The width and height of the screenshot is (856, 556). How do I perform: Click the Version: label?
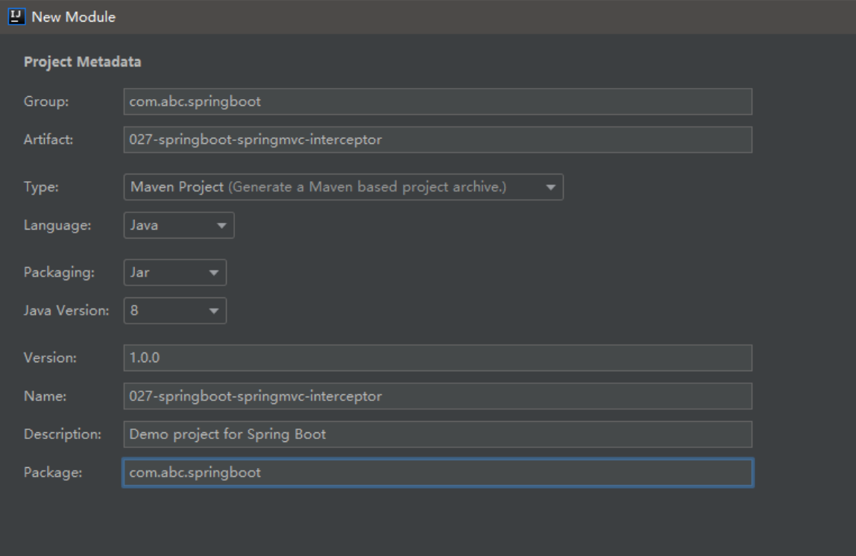click(50, 358)
